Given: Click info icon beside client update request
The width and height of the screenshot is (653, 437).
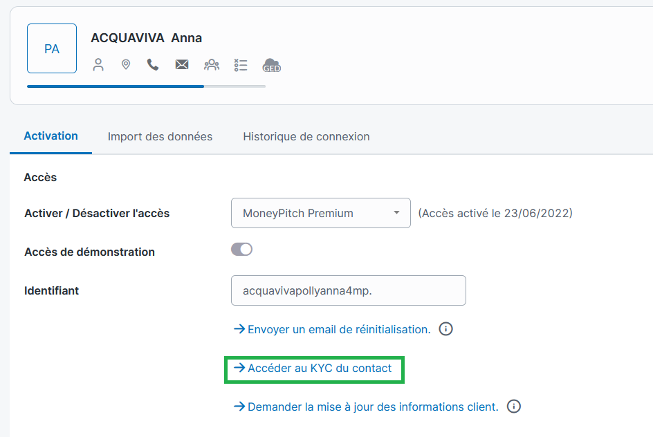Looking at the screenshot, I should click(514, 407).
